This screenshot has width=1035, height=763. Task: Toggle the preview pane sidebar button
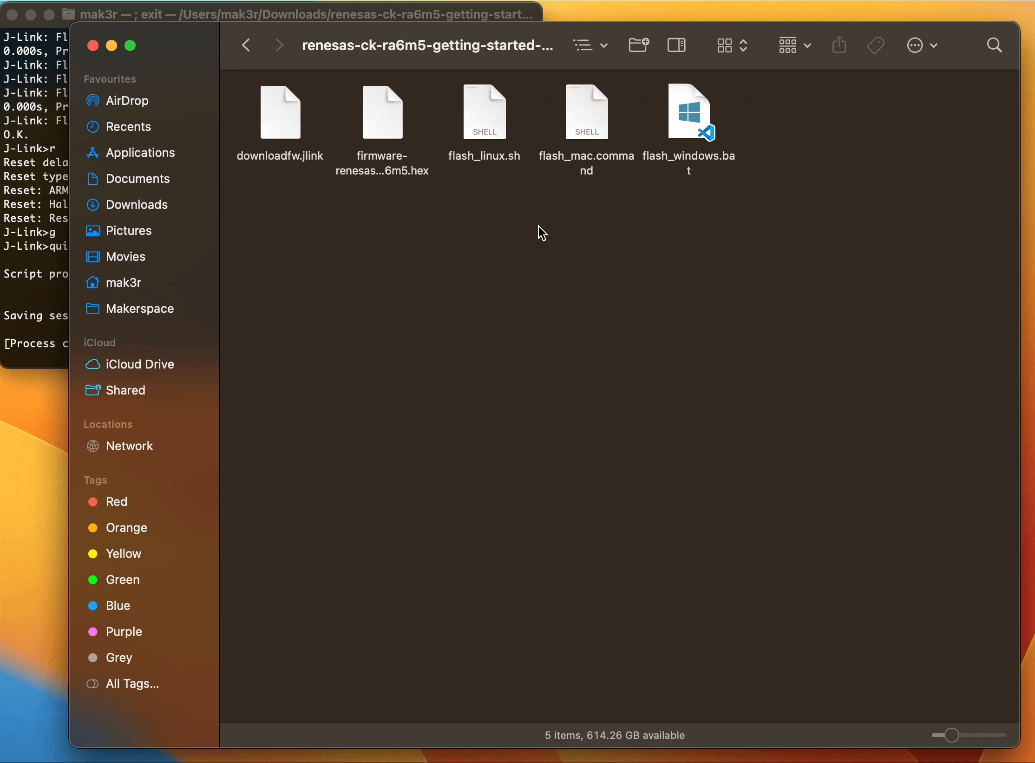[x=676, y=45]
